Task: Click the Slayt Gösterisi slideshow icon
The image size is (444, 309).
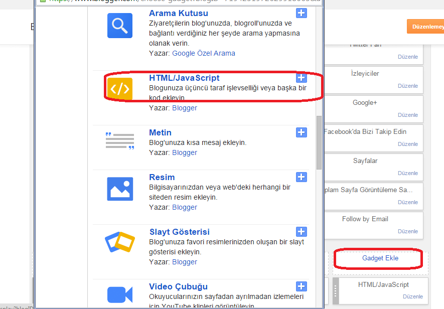Action: [120, 242]
